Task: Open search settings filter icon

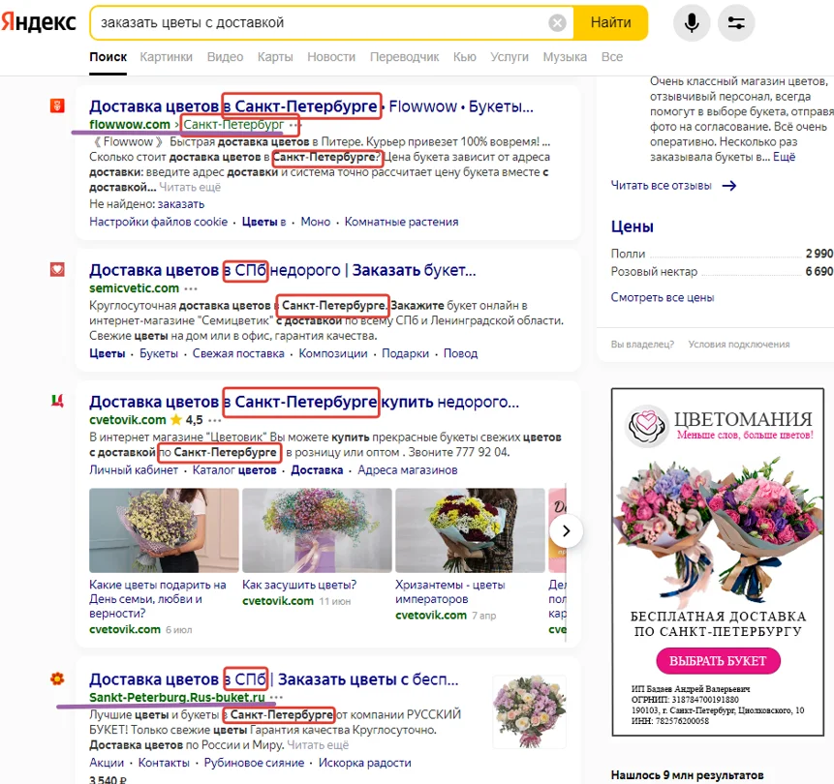Action: pyautogui.click(x=736, y=22)
